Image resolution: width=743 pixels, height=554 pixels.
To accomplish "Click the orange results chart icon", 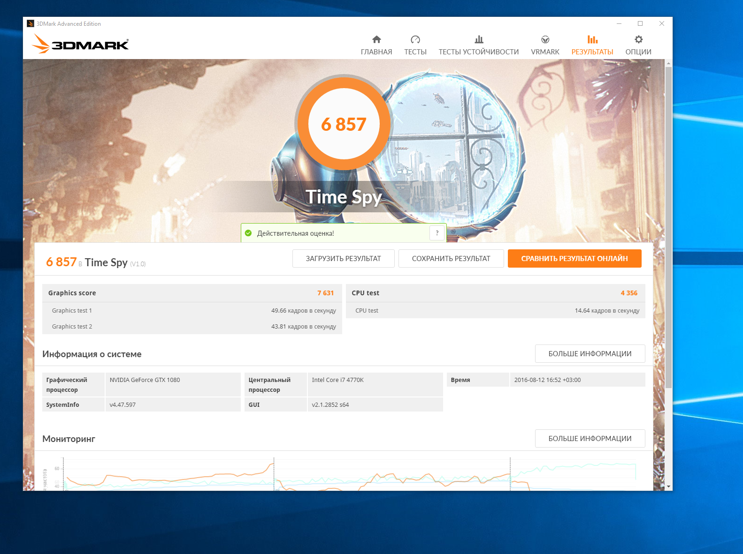I will point(592,39).
